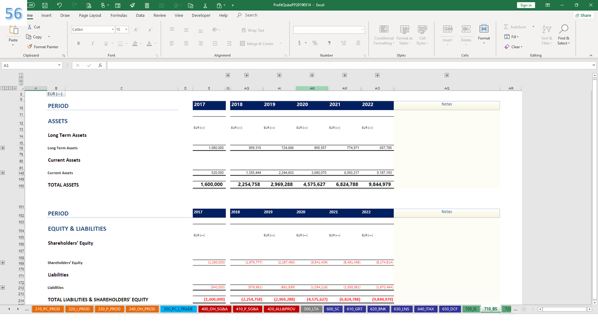Open the font size dropdown
This screenshot has height=336, width=598.
pyautogui.click(x=126, y=29)
